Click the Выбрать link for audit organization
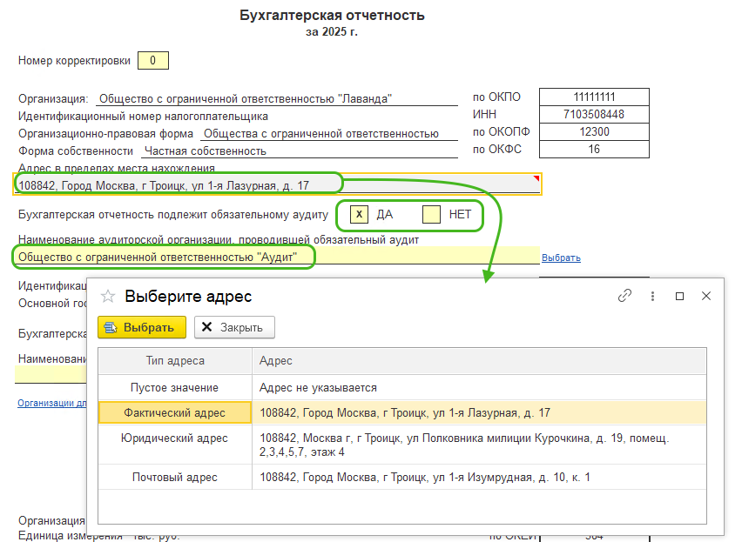This screenshot has height=542, width=742. pyautogui.click(x=561, y=258)
